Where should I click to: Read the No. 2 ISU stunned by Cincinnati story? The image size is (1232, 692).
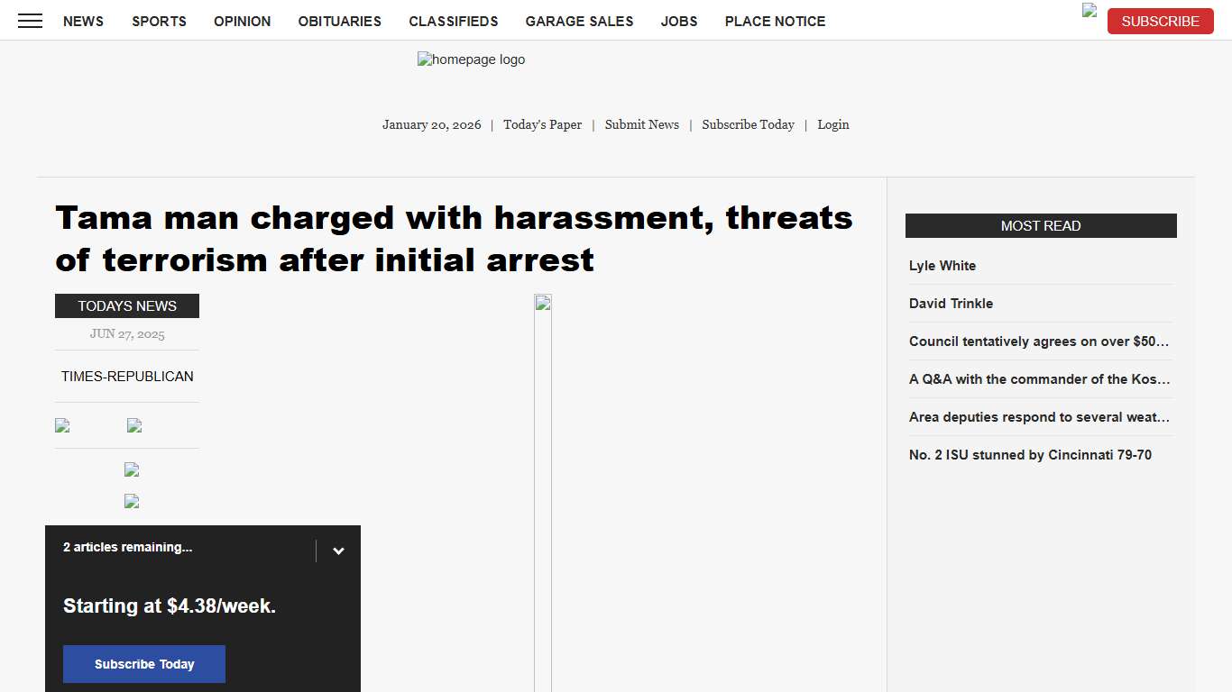(1030, 455)
